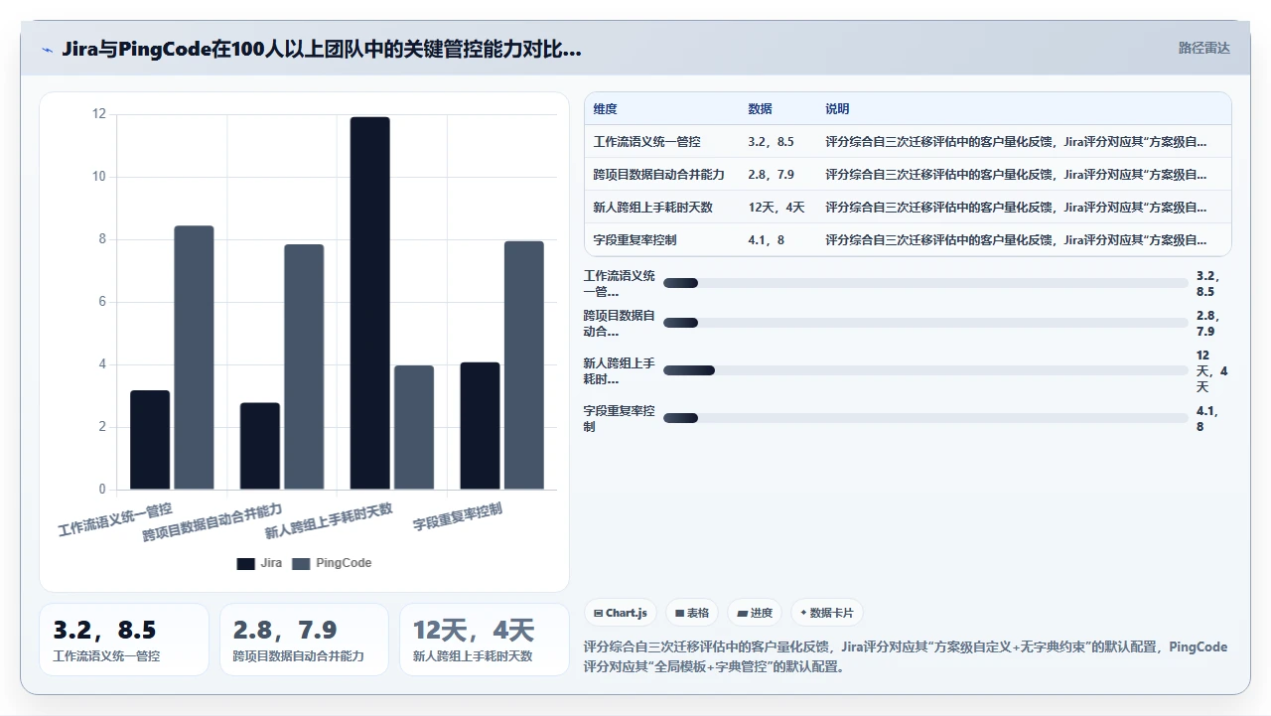
Task: Click the Jira bar for 工作流语义统一管控
Action: tap(150, 440)
